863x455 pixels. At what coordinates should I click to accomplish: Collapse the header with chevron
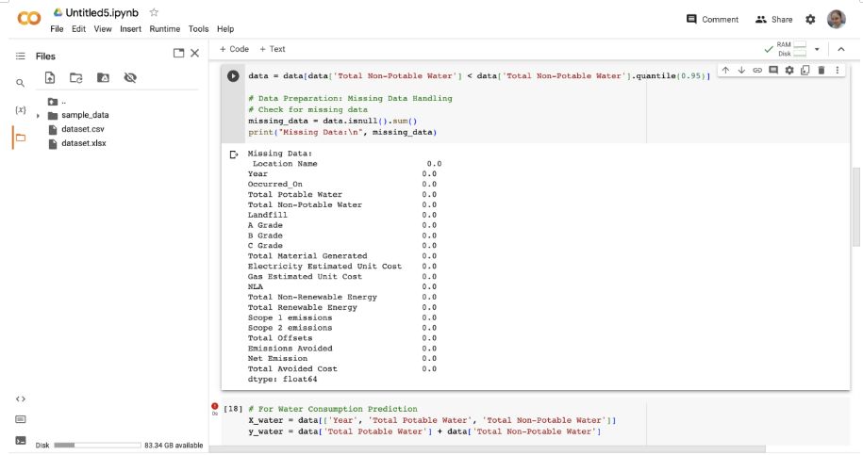pyautogui.click(x=840, y=49)
